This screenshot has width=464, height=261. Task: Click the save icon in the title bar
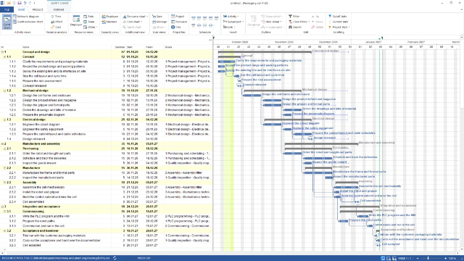[x=19, y=3]
